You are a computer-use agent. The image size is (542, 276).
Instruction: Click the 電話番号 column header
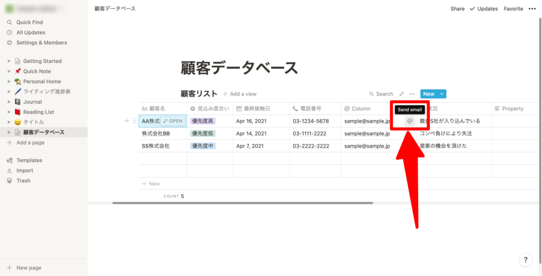pyautogui.click(x=315, y=109)
